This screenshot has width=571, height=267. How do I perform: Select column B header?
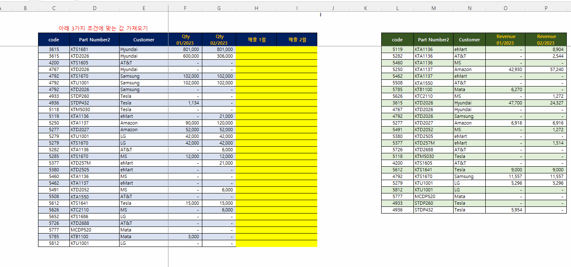point(25,8)
